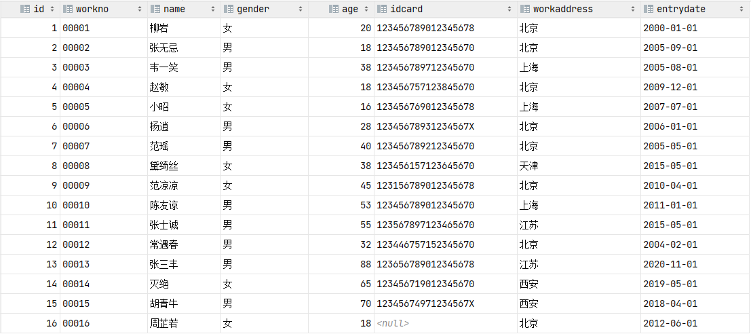
Task: Select the name cell 黛绮丝
Action: (x=163, y=166)
